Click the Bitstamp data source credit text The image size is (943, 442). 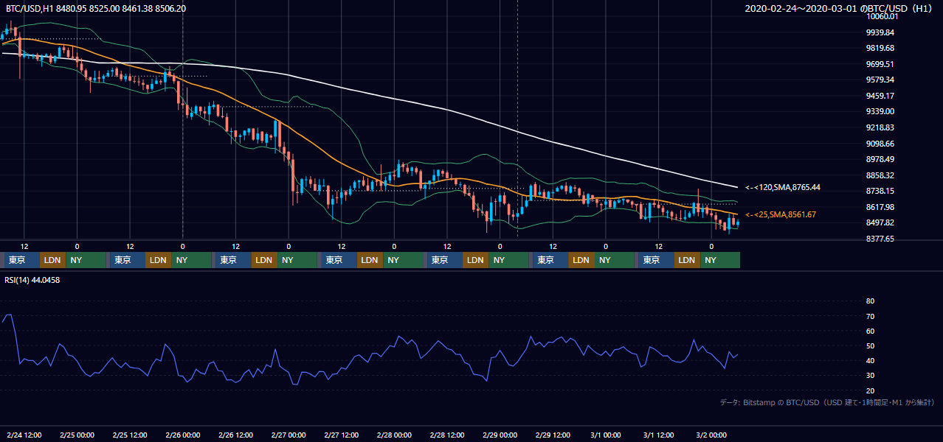click(827, 402)
